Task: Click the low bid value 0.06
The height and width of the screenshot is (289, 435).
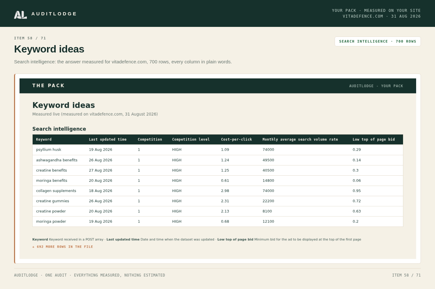Action: point(357,181)
